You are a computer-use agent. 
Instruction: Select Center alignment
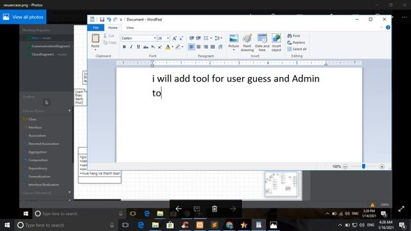click(198, 47)
